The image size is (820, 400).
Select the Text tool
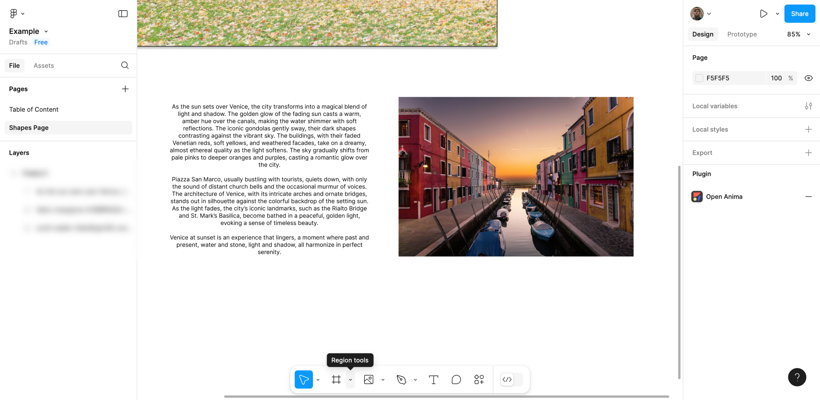point(433,379)
